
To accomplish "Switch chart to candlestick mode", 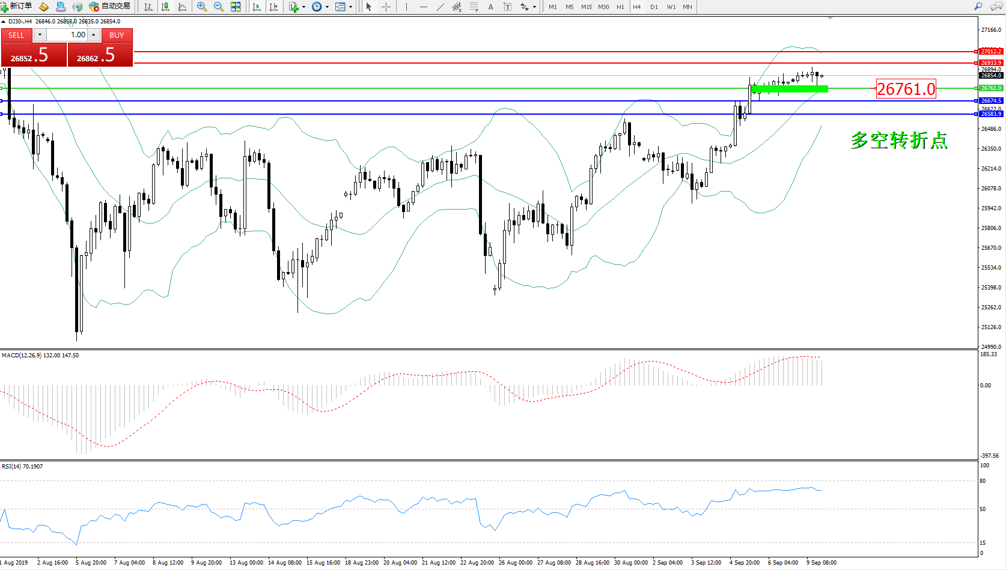I will 165,7.
